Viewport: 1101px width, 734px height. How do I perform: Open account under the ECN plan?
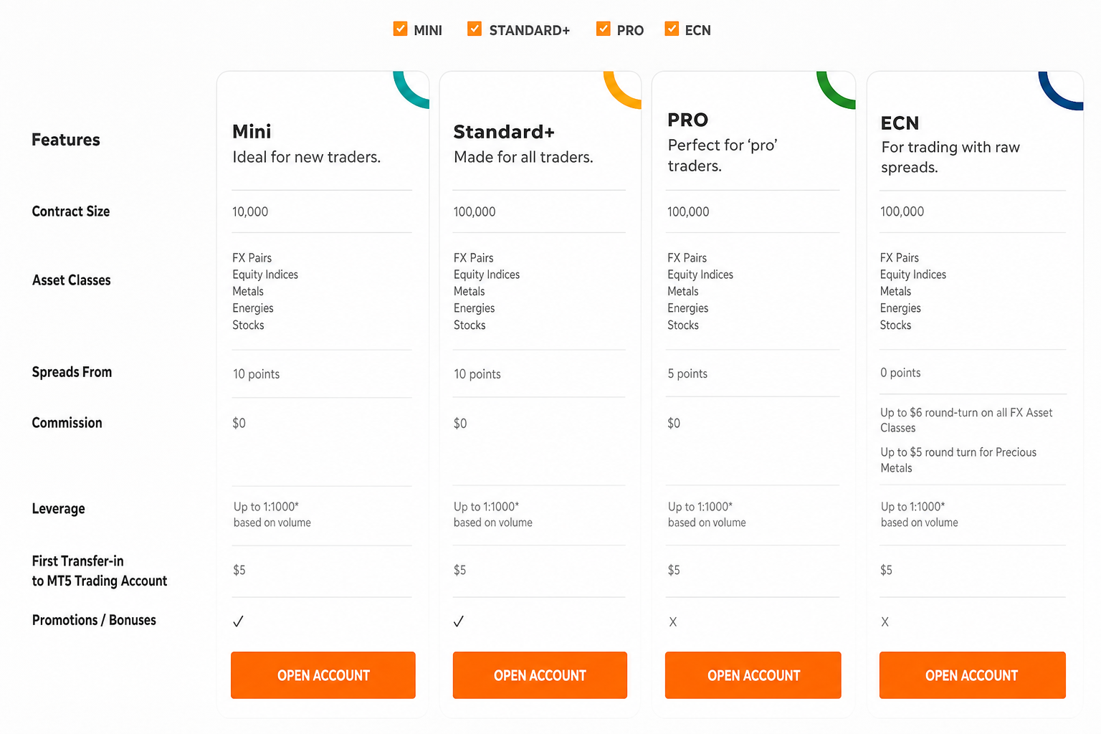tap(973, 675)
